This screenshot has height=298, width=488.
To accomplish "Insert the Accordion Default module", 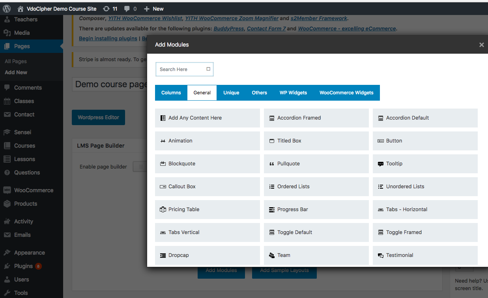I will 425,118.
